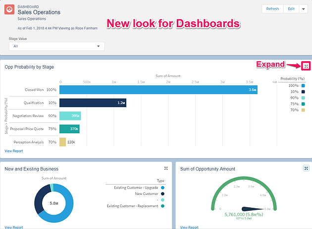
Task: Click Existing Customer - Replacement legend swatch
Action: [x=162, y=206]
